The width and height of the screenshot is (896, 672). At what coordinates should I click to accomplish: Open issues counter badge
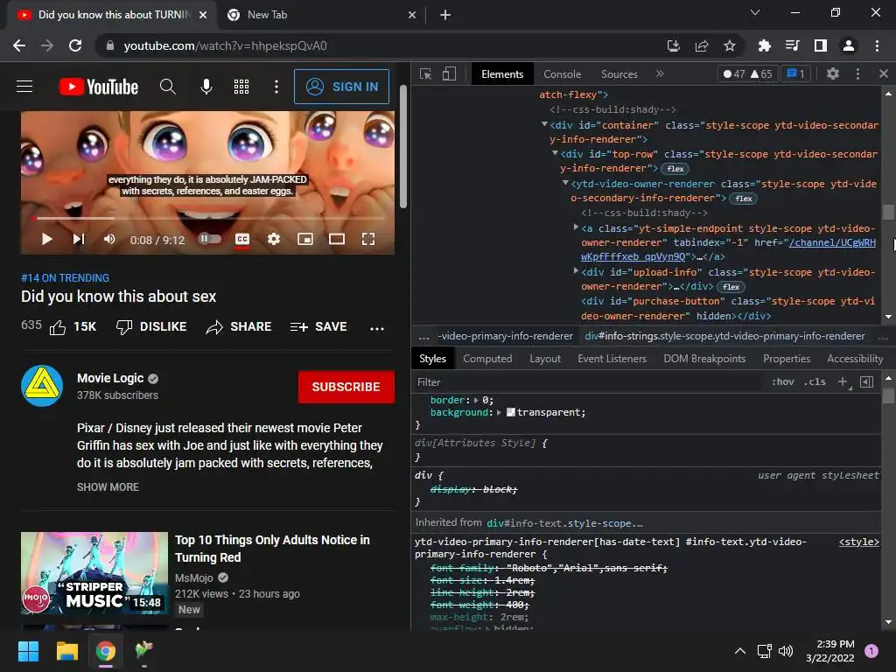(795, 73)
